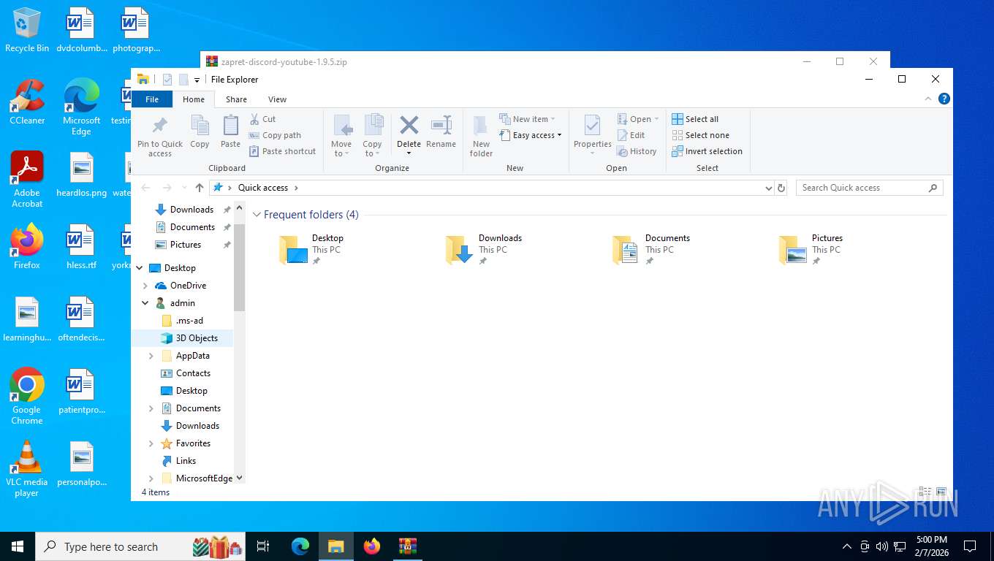The height and width of the screenshot is (561, 994).
Task: Switch to the Share ribbon tab
Action: coord(236,99)
